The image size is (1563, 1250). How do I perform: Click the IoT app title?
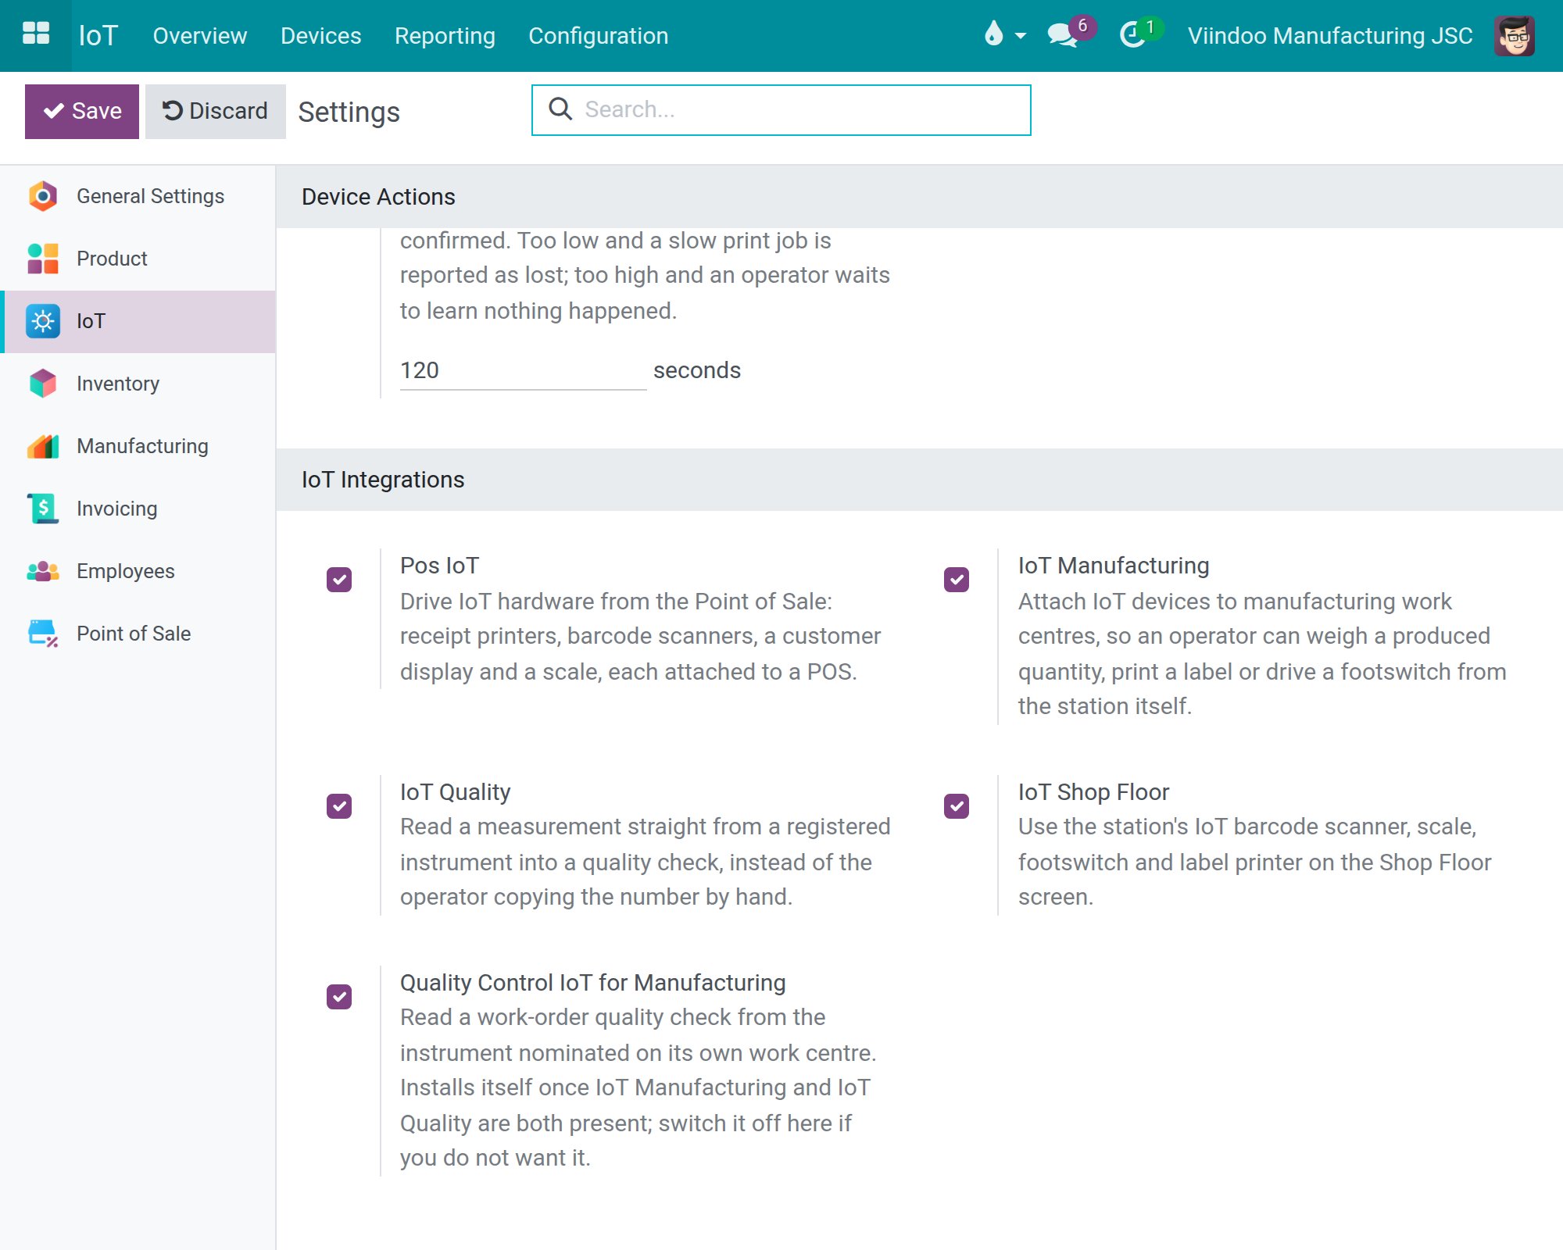[98, 35]
